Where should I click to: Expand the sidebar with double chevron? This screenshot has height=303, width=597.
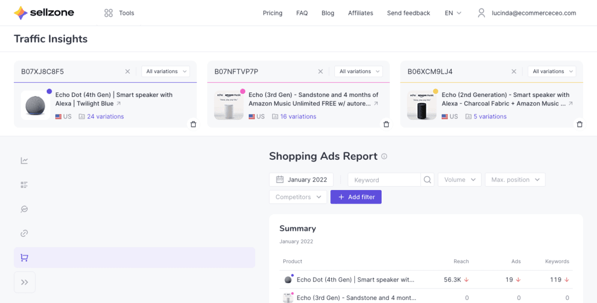(24, 282)
